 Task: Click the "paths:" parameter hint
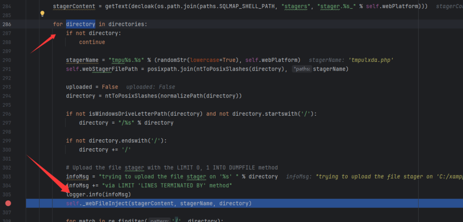click(302, 69)
